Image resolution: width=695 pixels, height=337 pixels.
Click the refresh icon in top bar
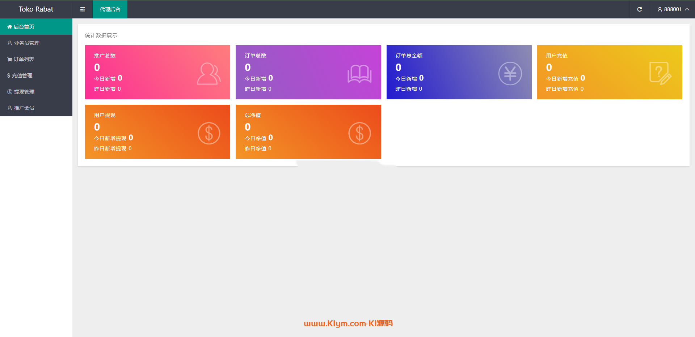(x=640, y=9)
